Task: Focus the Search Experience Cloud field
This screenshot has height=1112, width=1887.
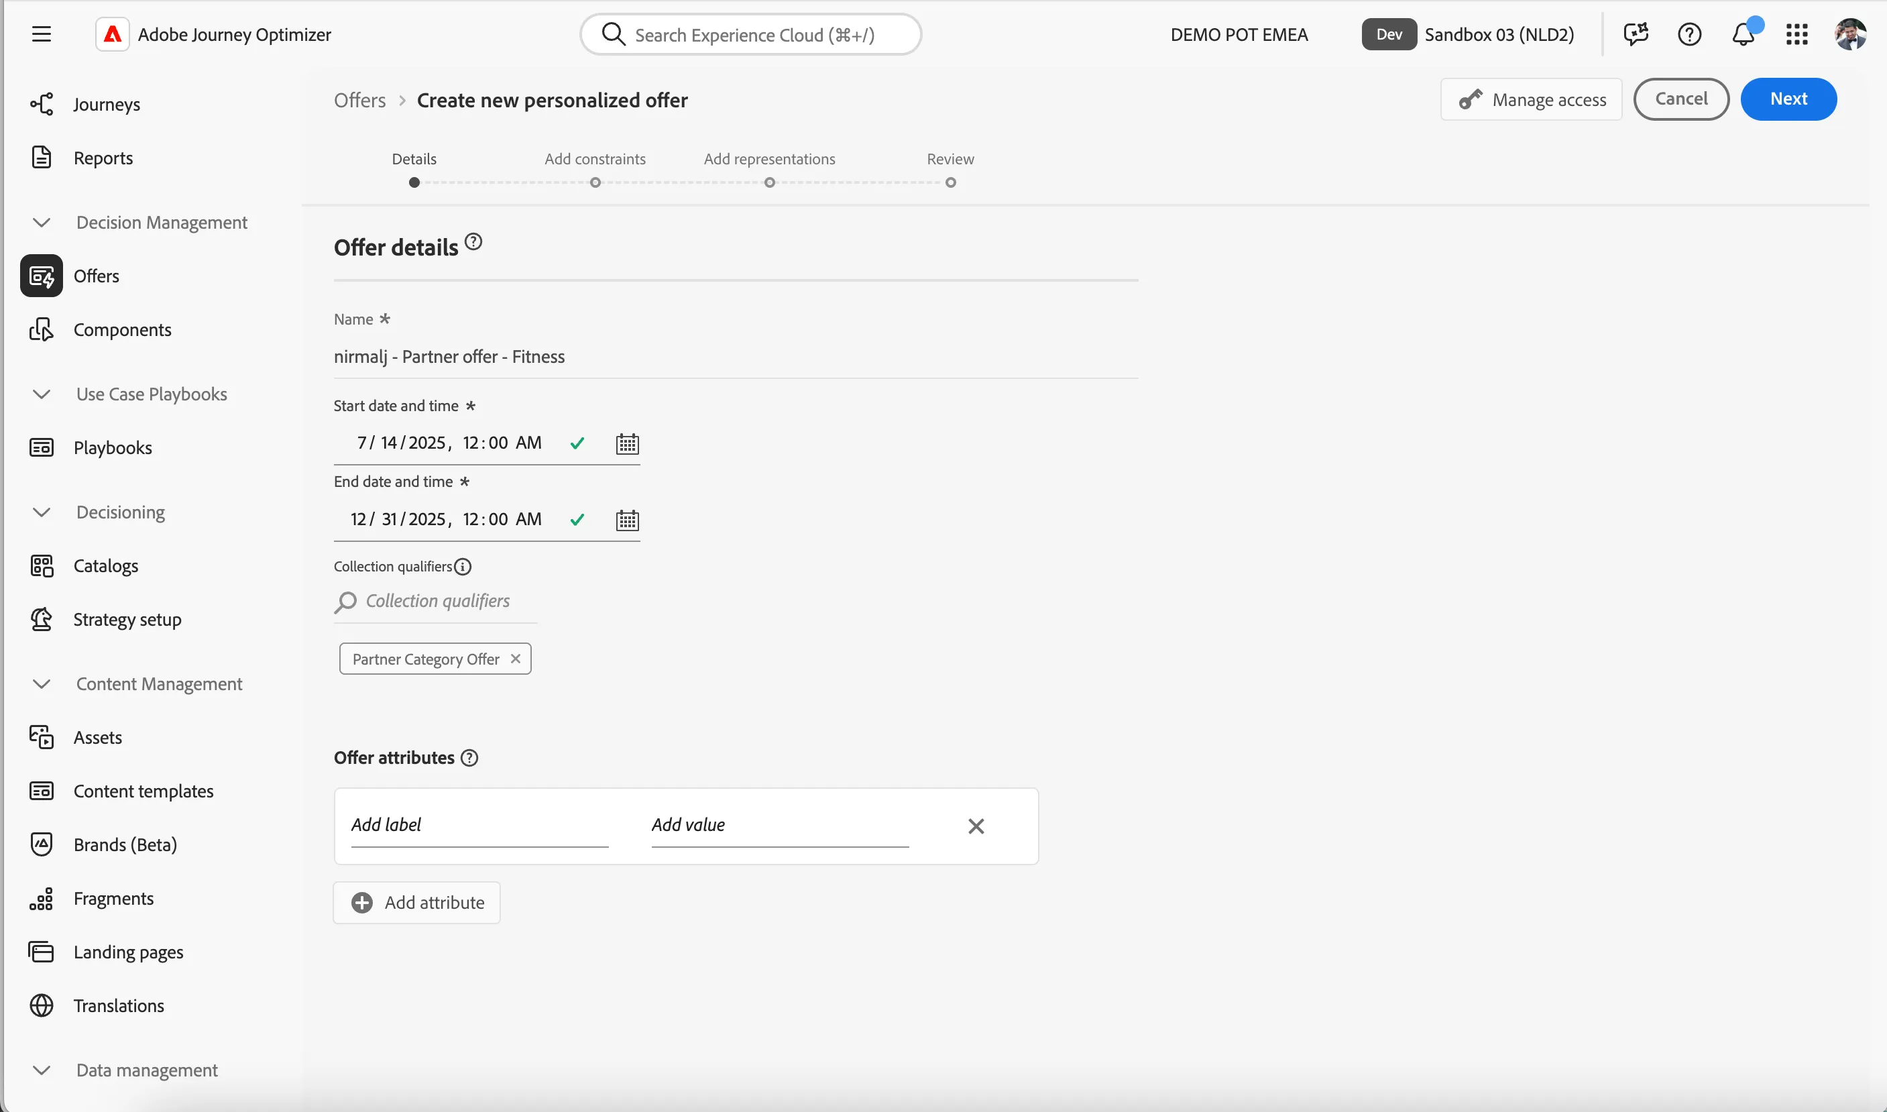Action: [x=750, y=34]
